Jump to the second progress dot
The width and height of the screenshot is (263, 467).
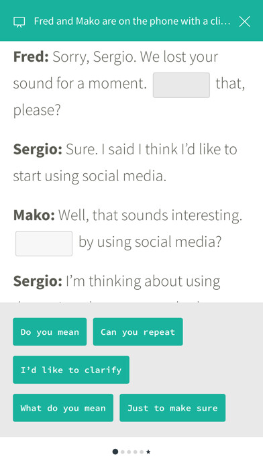(x=122, y=452)
